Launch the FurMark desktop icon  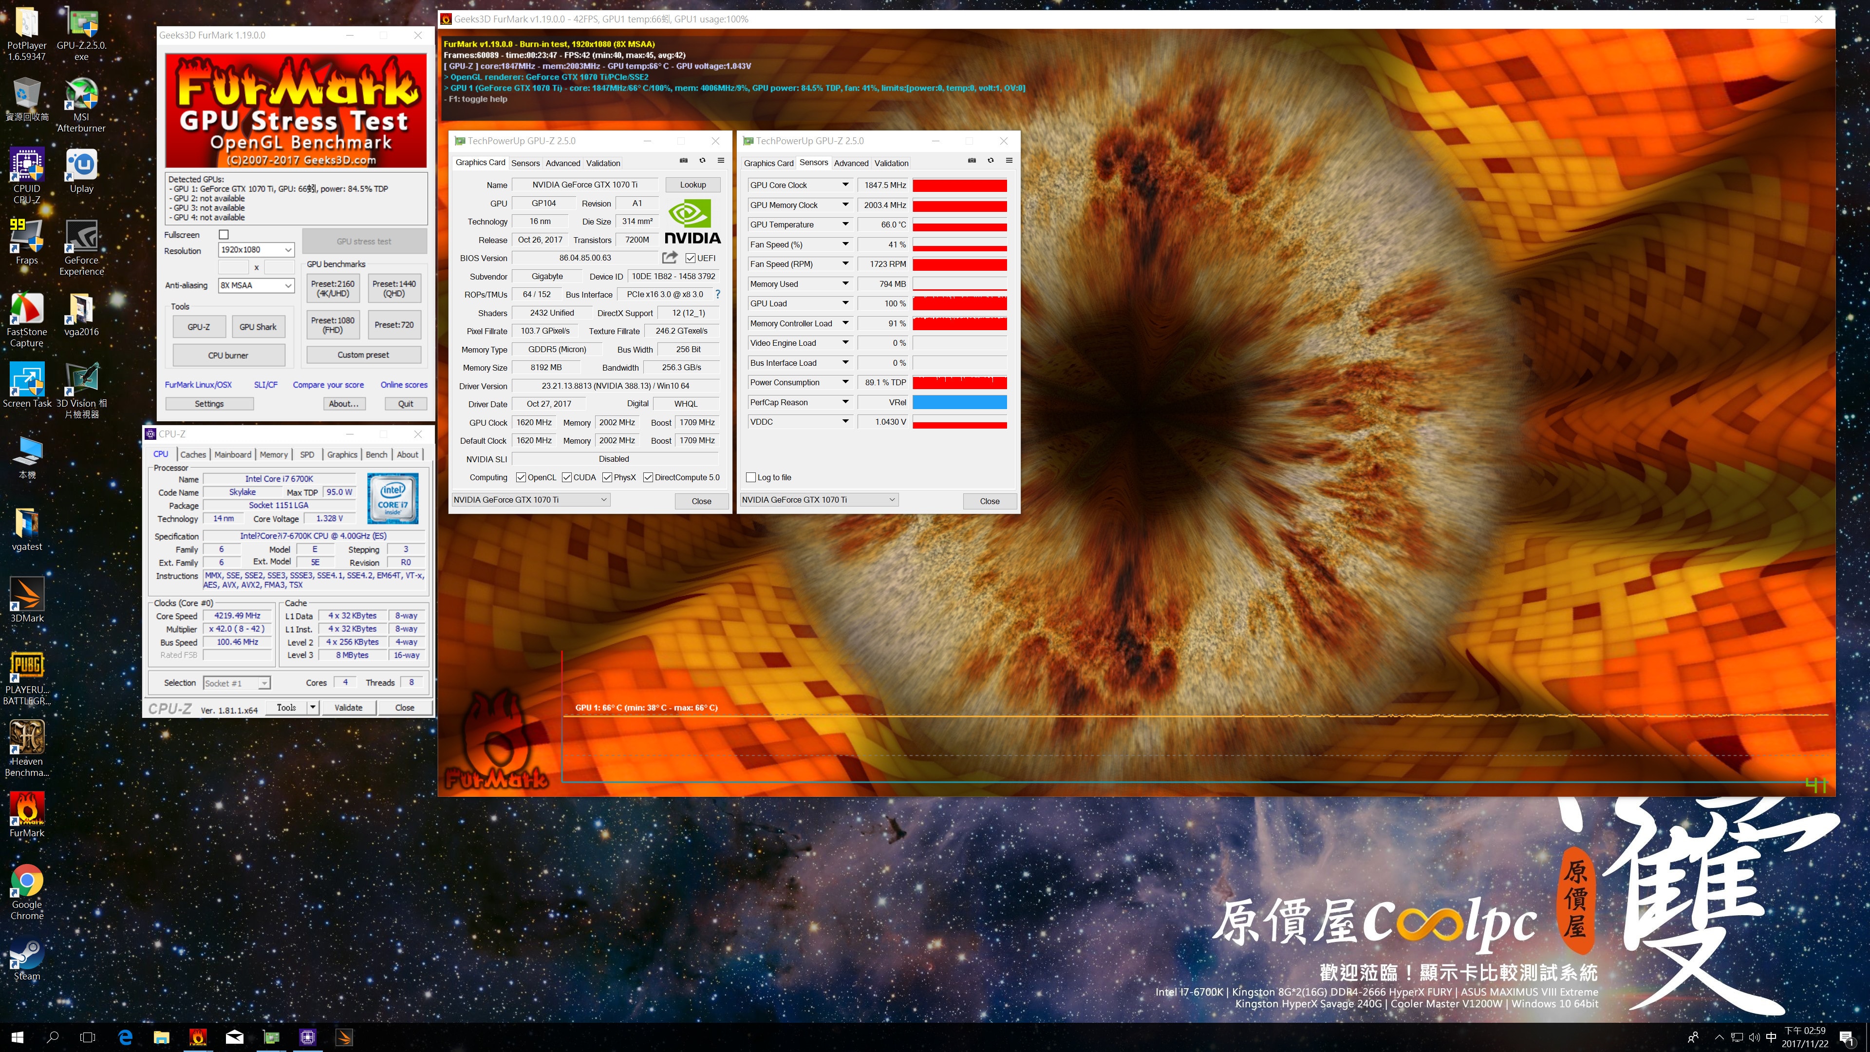pos(27,815)
